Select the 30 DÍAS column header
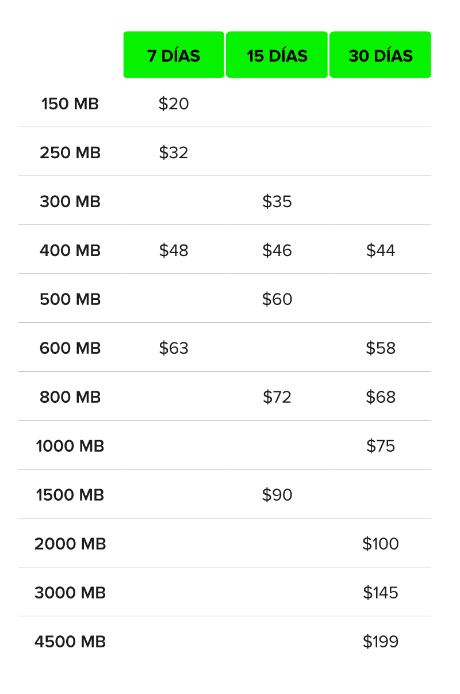The height and width of the screenshot is (694, 460). (x=381, y=56)
